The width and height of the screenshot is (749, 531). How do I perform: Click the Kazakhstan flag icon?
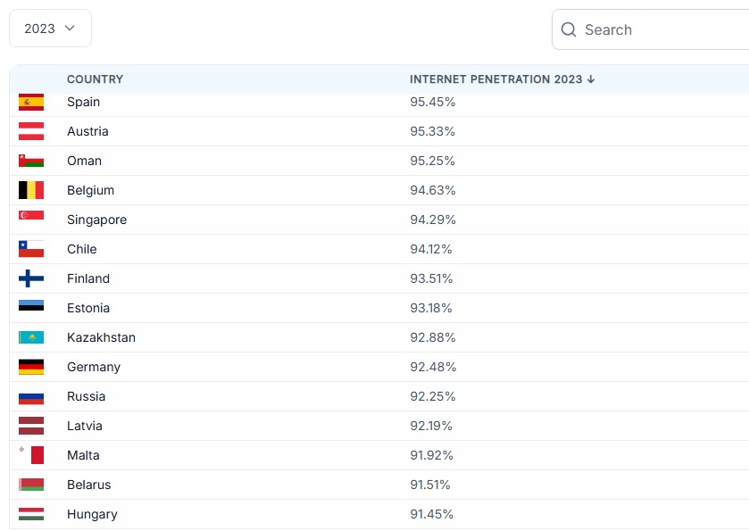(x=31, y=337)
